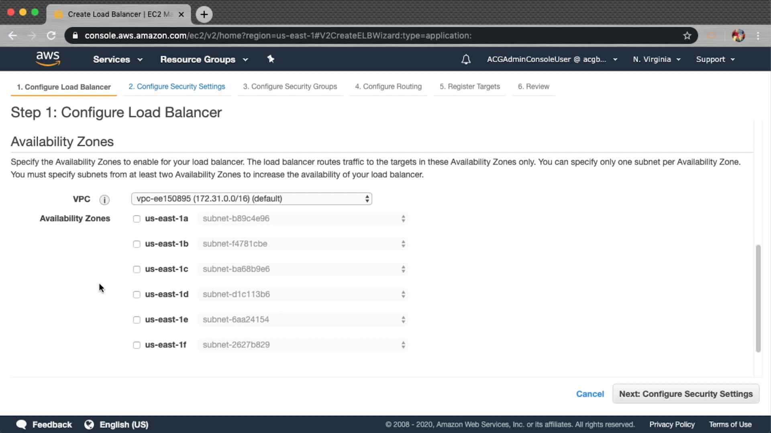Click the AWS logo home icon
This screenshot has width=771, height=433.
pos(48,59)
